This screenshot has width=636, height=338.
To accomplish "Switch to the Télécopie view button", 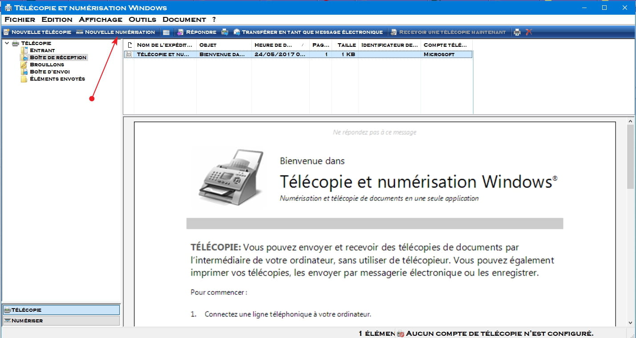I will 61,309.
